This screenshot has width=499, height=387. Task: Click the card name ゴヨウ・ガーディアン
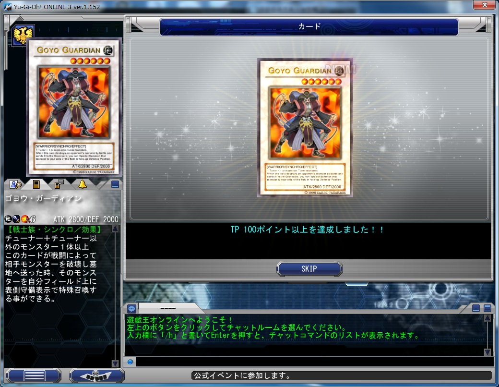tap(43, 198)
